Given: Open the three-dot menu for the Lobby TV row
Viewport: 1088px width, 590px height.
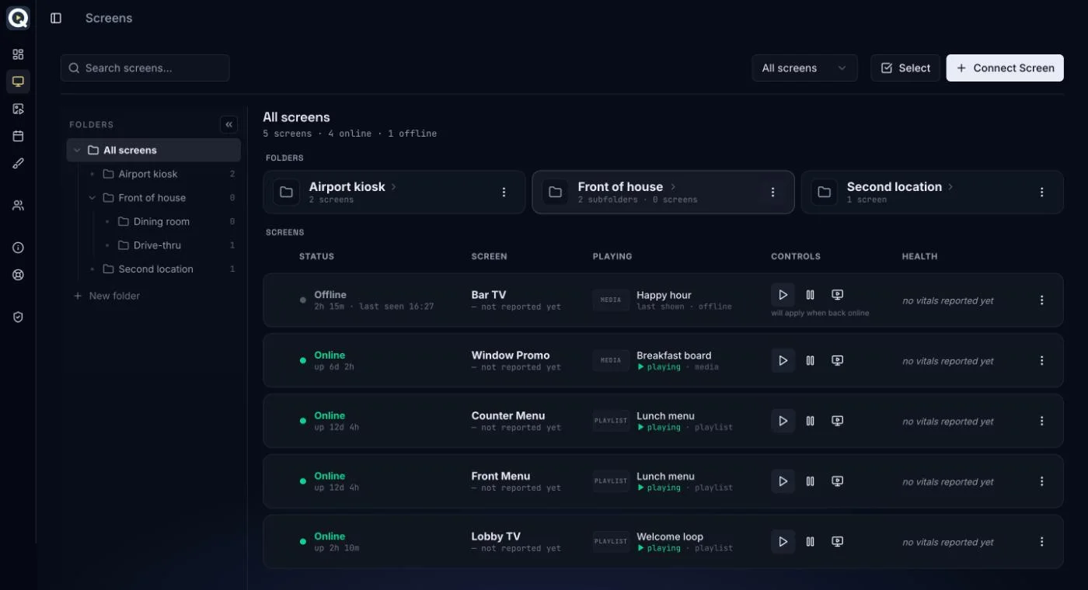Looking at the screenshot, I should [1041, 542].
